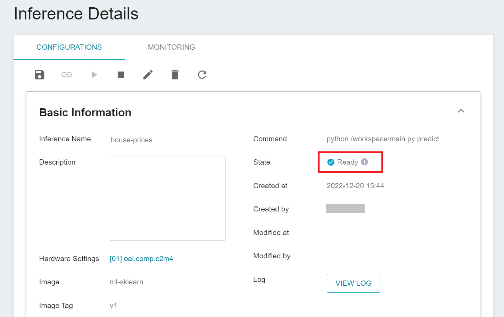
Task: Click the pencil edit icon
Action: tap(148, 75)
